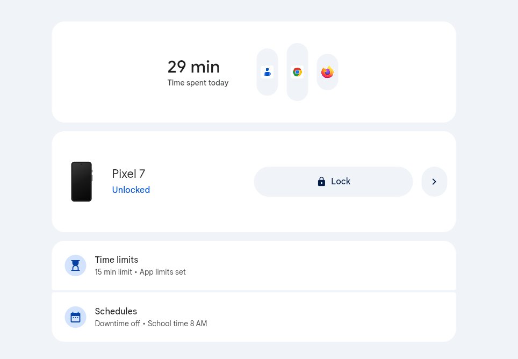Expand the Schedules section
Screen dimensions: 518x359
point(254,317)
